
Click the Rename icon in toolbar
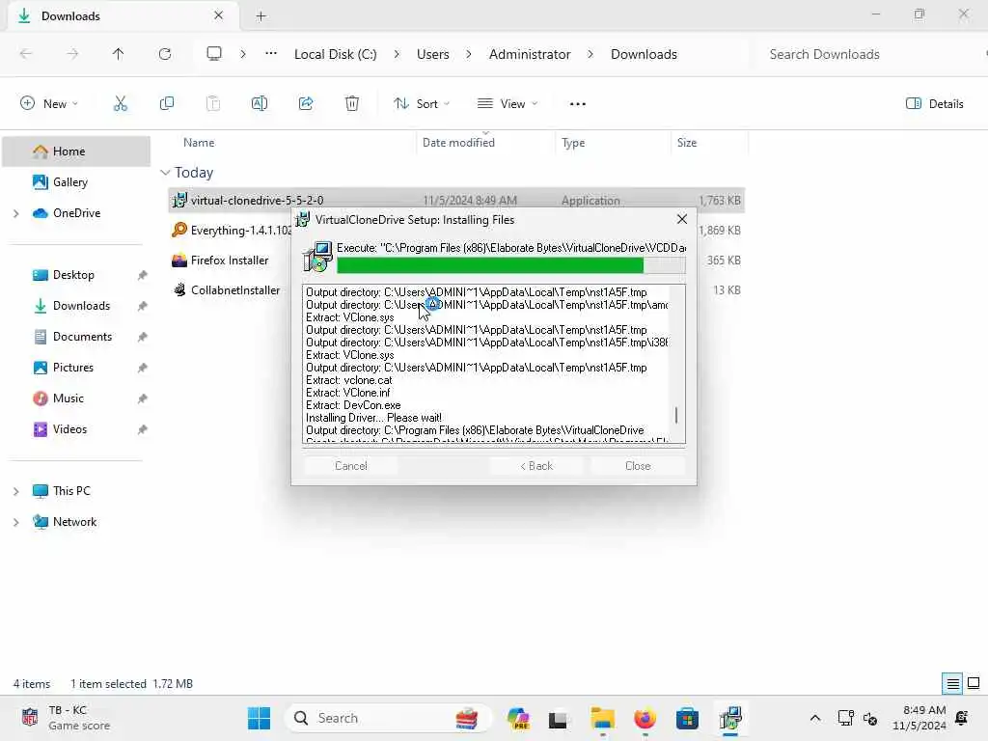259,103
